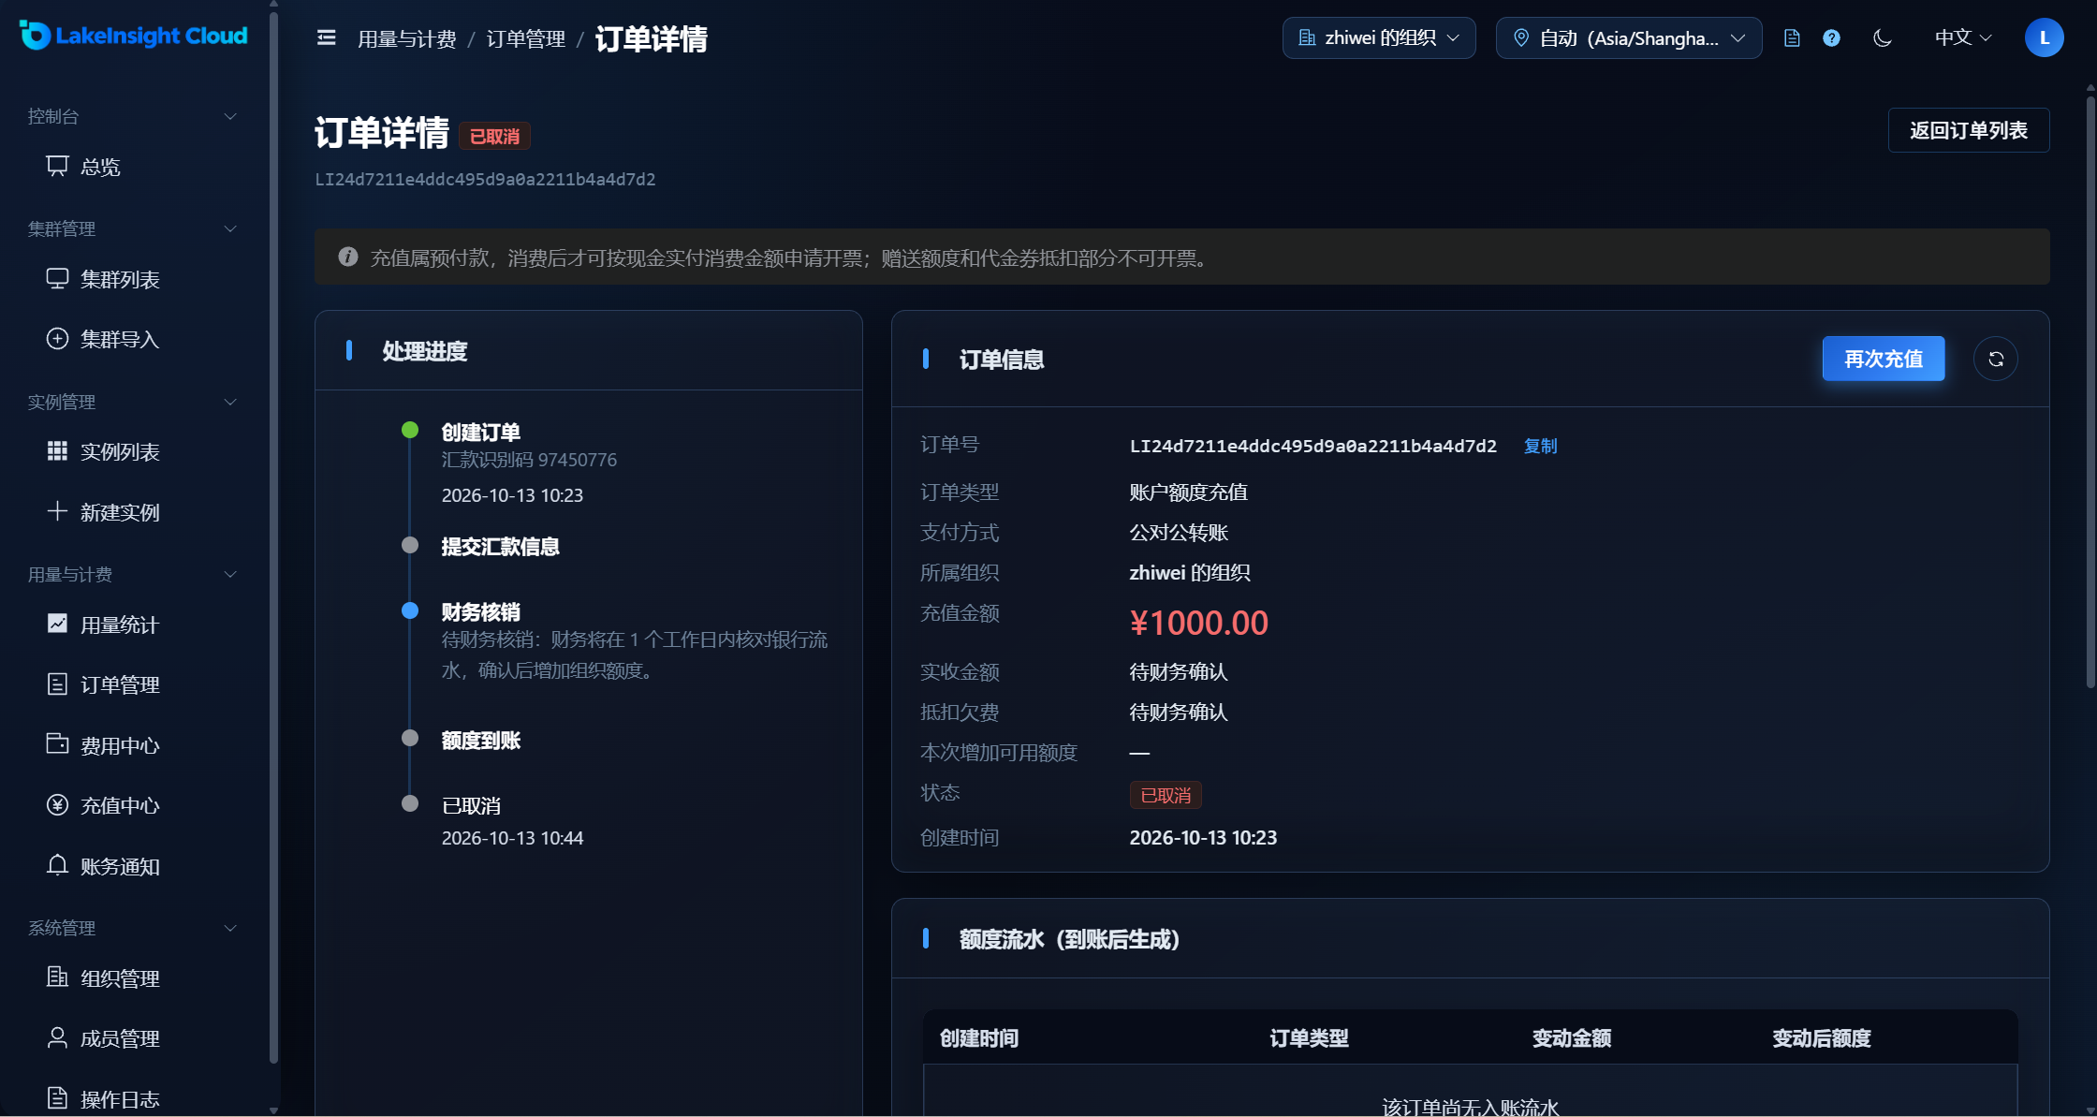
Task: Click the 财务核销 blue step marker
Action: click(x=410, y=610)
